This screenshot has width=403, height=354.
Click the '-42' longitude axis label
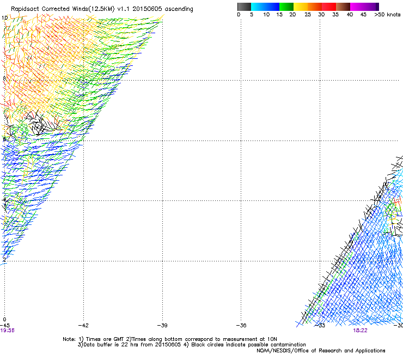(83, 326)
